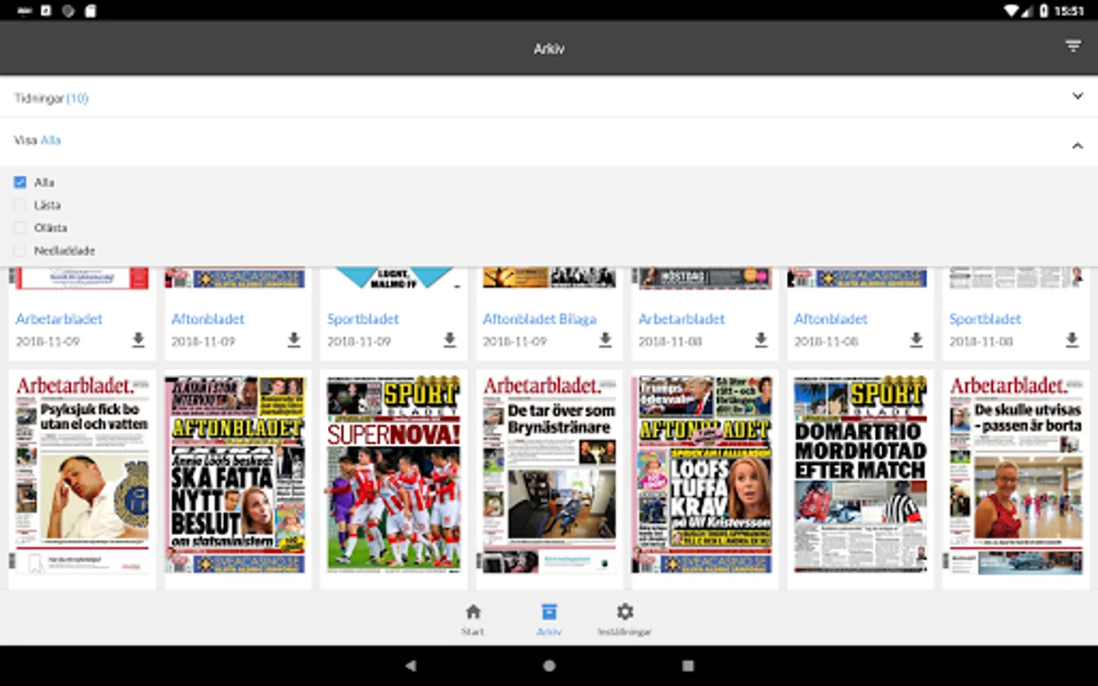
Task: Download Aftonbladet Bilaga 2018-11-09 issue
Action: (x=605, y=340)
